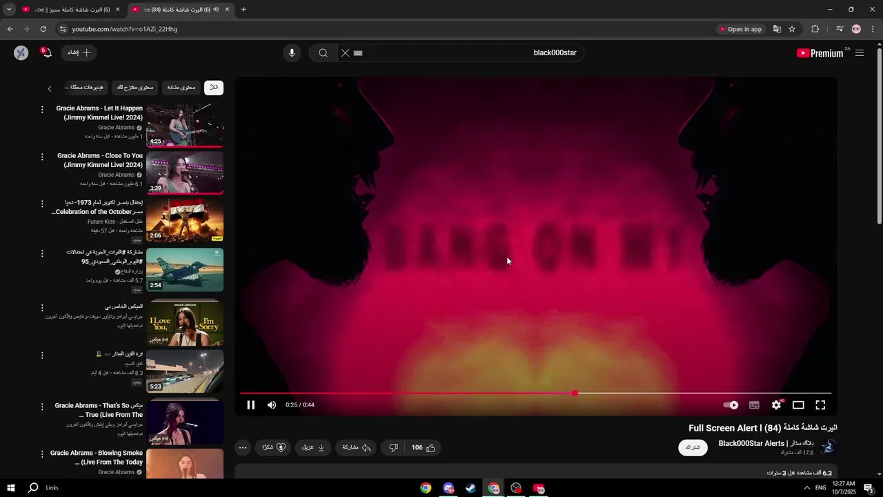The image size is (883, 497).
Task: Bookmark this page with star
Action: [792, 29]
